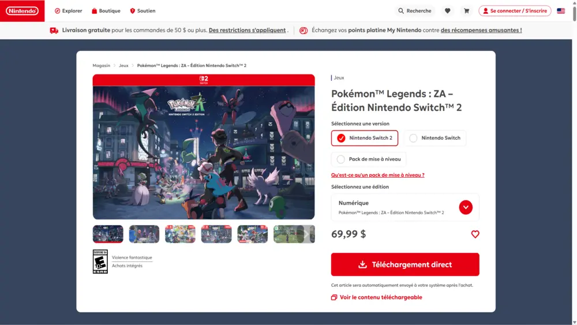Screen dimensions: 577x325
Task: Select Pack de mise à niveau option
Action: click(368, 159)
